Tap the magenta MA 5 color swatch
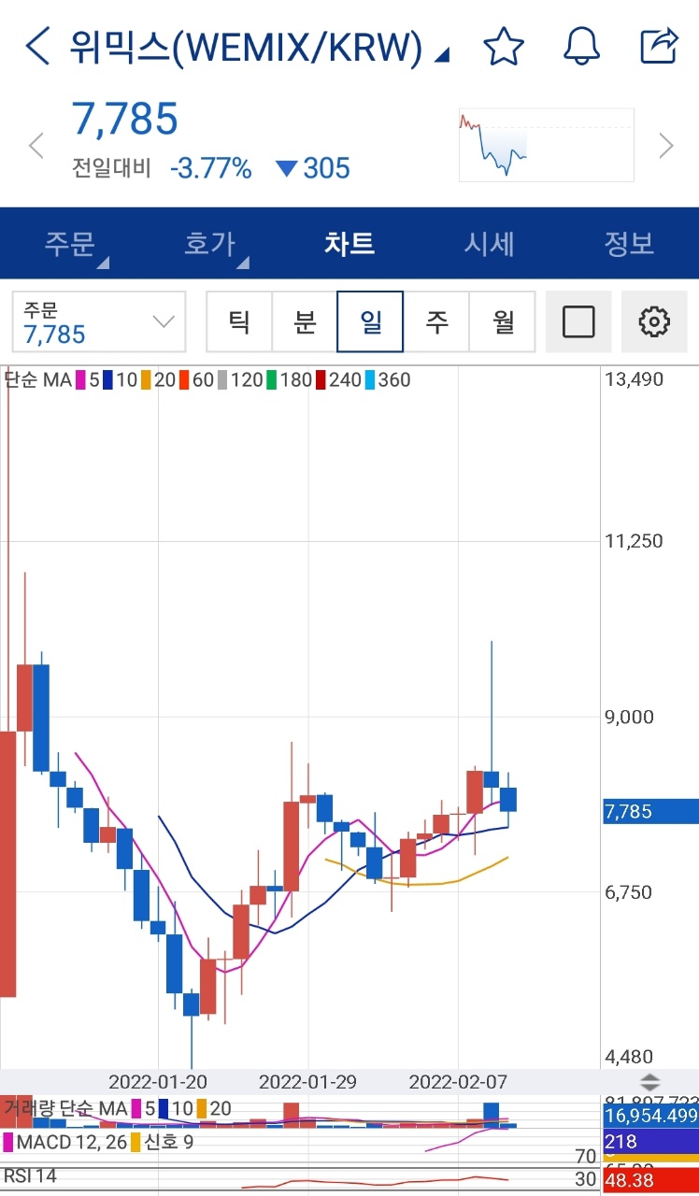Image resolution: width=699 pixels, height=1196 pixels. (x=81, y=379)
